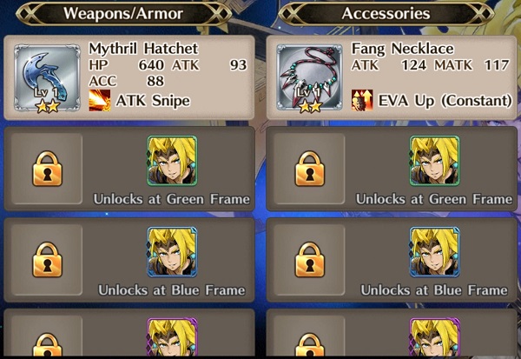Select the EVA Up (Constant) skill icon
521x359 pixels.
362,101
